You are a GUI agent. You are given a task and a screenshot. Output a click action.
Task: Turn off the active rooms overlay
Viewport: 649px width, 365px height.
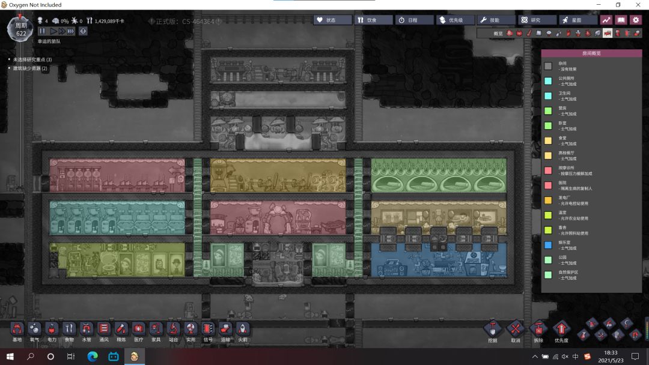tap(608, 33)
